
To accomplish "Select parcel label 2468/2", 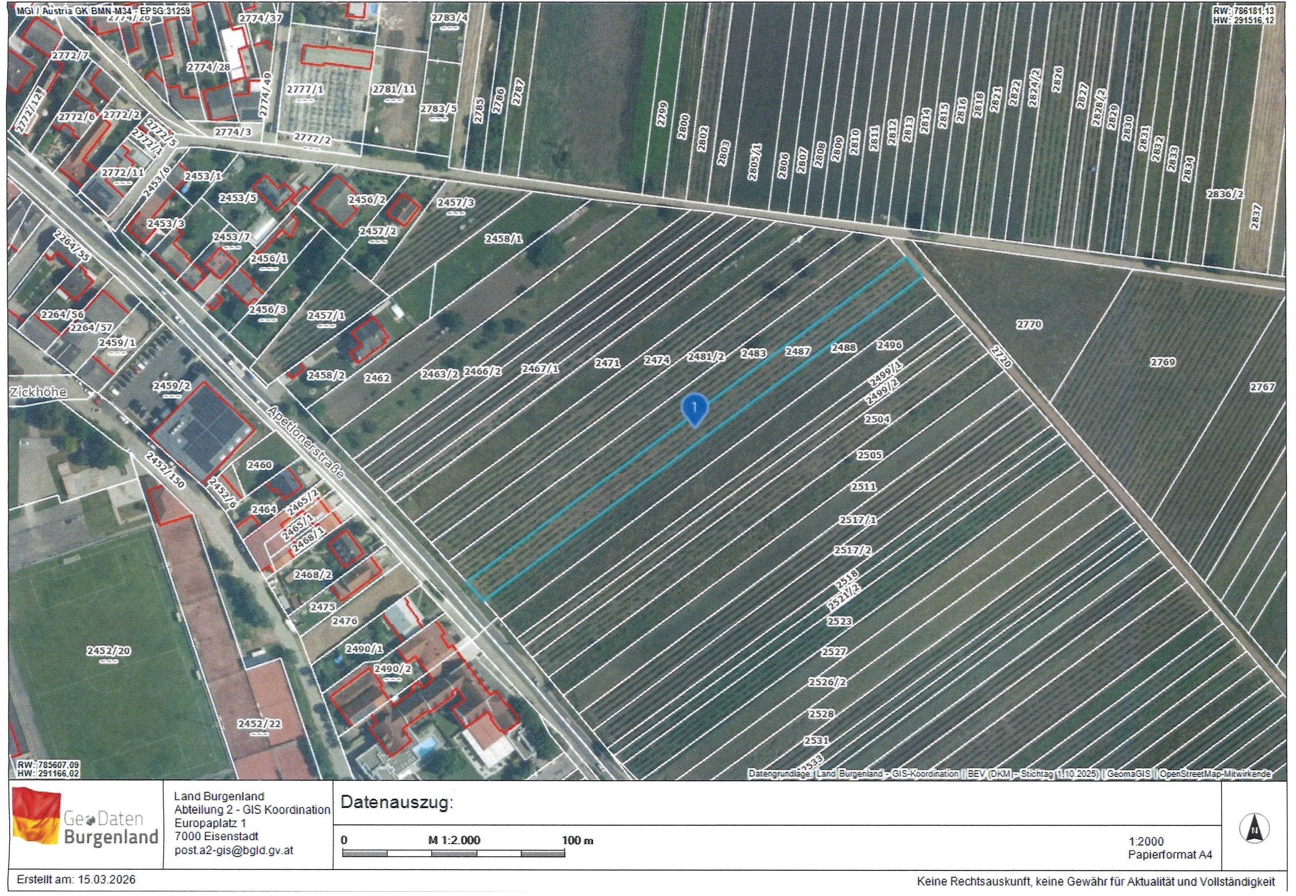I will coord(313,574).
